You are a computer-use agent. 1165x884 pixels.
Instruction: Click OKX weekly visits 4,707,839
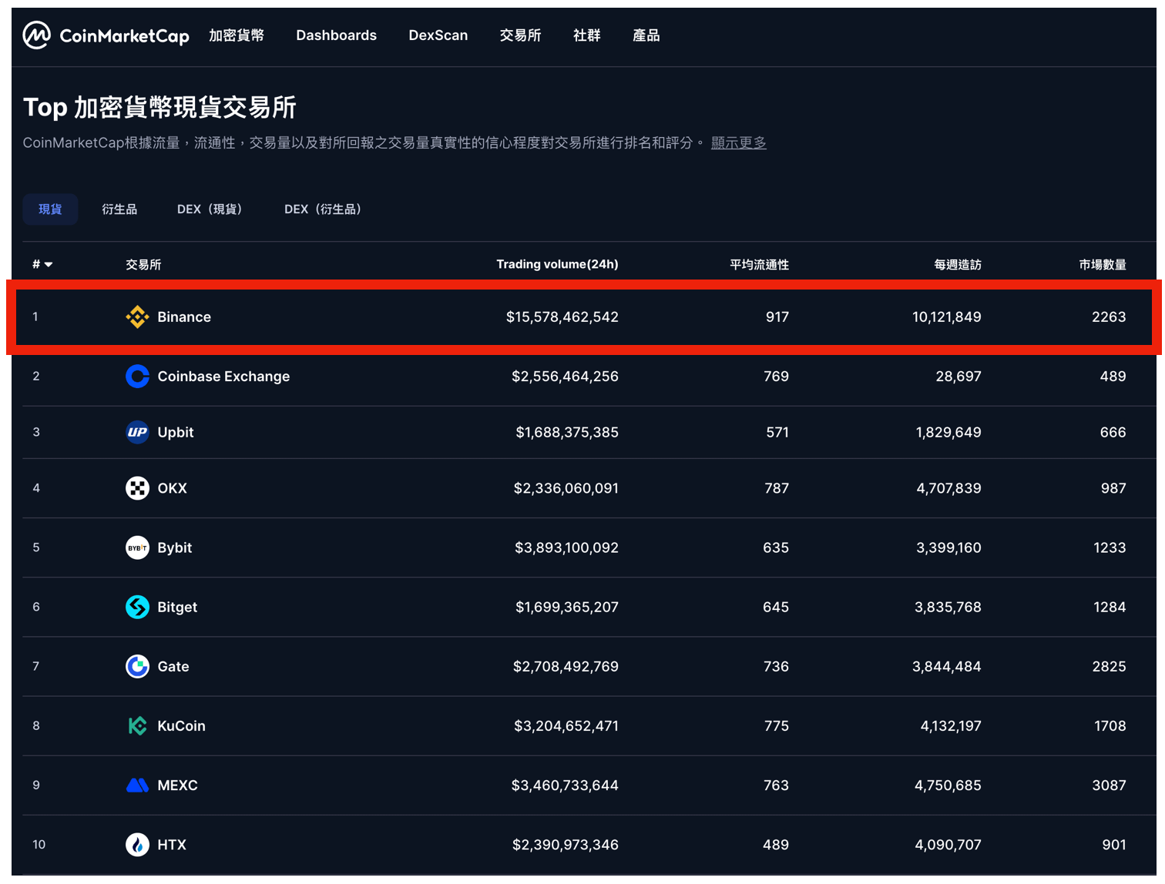point(949,488)
